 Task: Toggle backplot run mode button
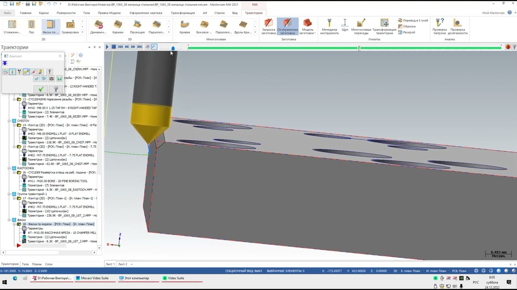pyautogui.click(x=154, y=47)
